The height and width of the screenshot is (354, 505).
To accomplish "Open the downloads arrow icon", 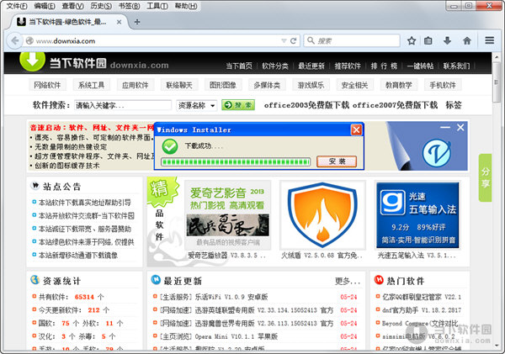I will [x=447, y=40].
